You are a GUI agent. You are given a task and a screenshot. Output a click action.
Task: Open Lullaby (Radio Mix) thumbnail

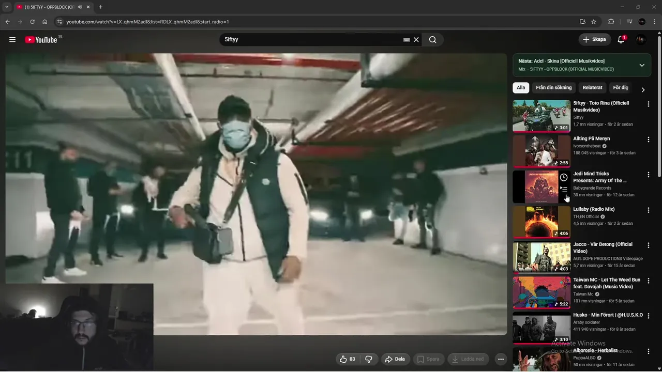(x=541, y=222)
